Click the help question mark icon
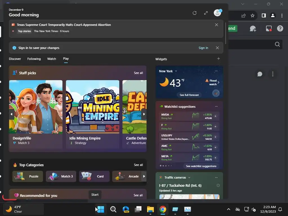The height and width of the screenshot is (216, 288). [280, 28]
